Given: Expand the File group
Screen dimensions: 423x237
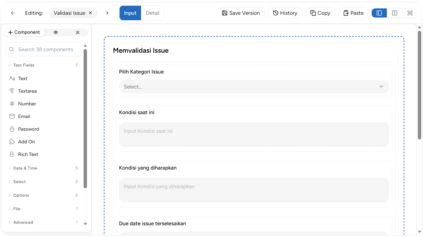Looking at the screenshot, I should pyautogui.click(x=43, y=209).
